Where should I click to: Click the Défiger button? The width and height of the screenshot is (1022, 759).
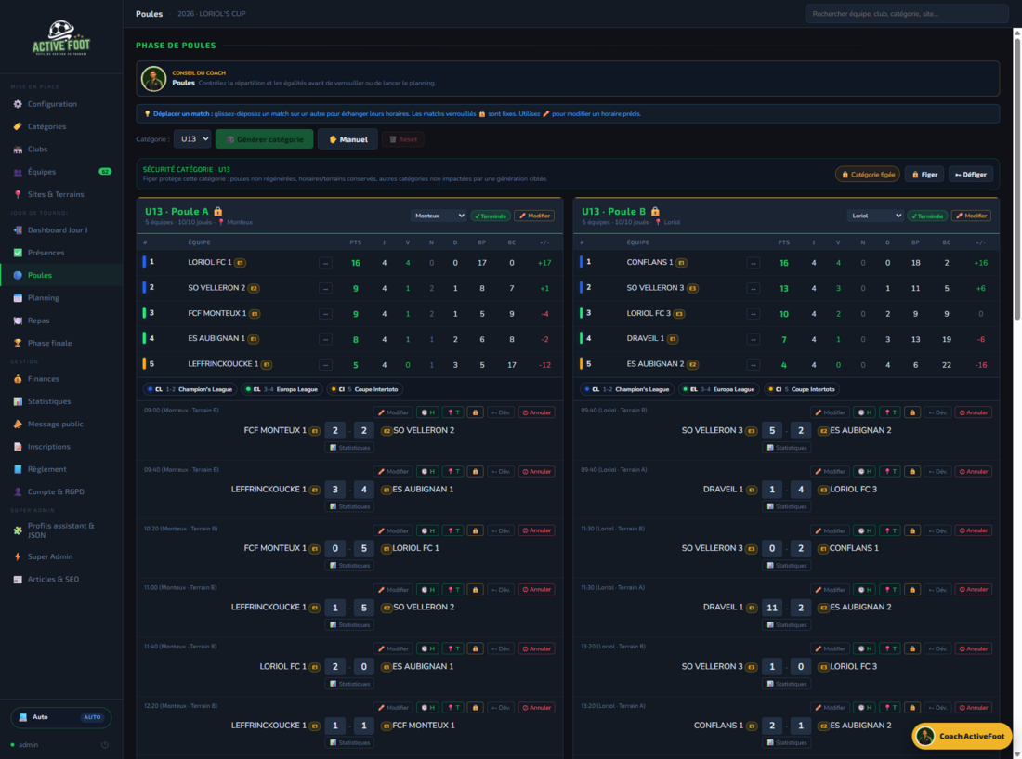click(971, 174)
